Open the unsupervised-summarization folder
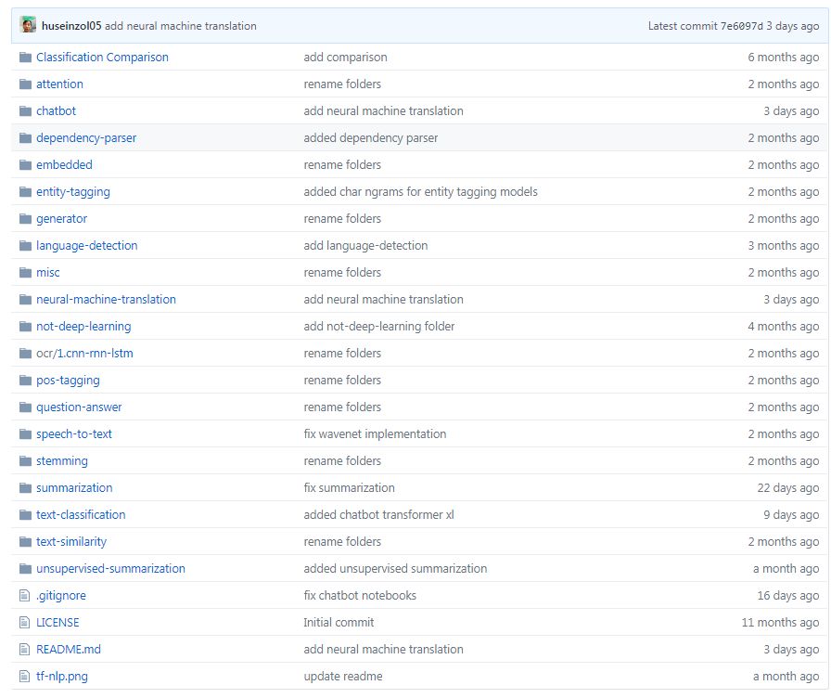This screenshot has height=698, width=831. tap(110, 569)
